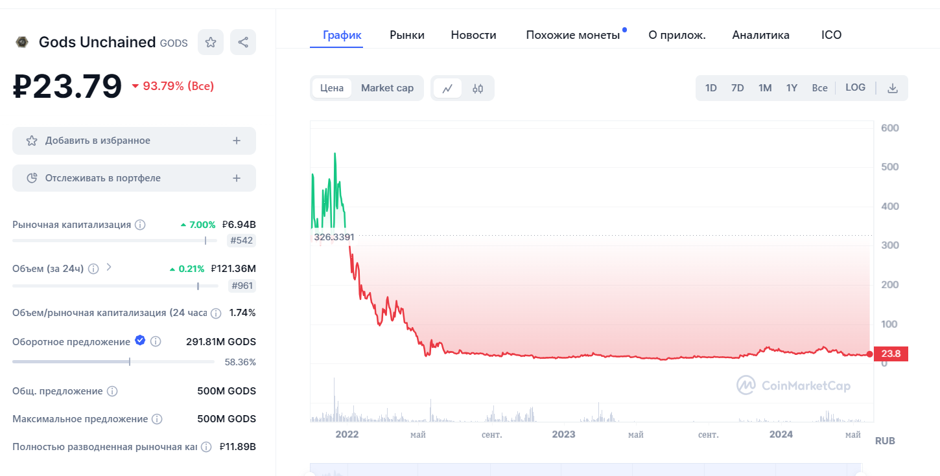The width and height of the screenshot is (940, 476).
Task: Click the ₽11.89B fully diluted value
Action: tap(238, 447)
